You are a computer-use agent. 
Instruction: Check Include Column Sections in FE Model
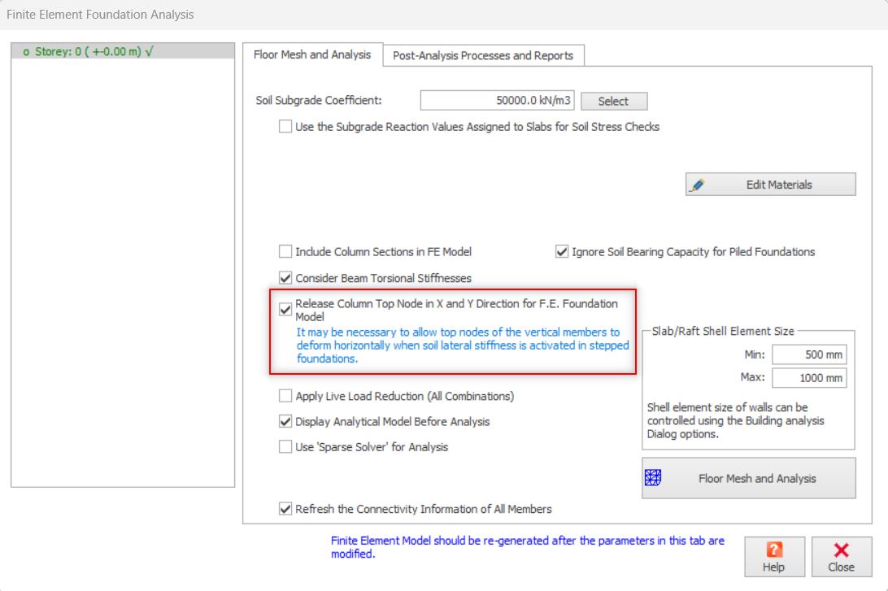[285, 252]
